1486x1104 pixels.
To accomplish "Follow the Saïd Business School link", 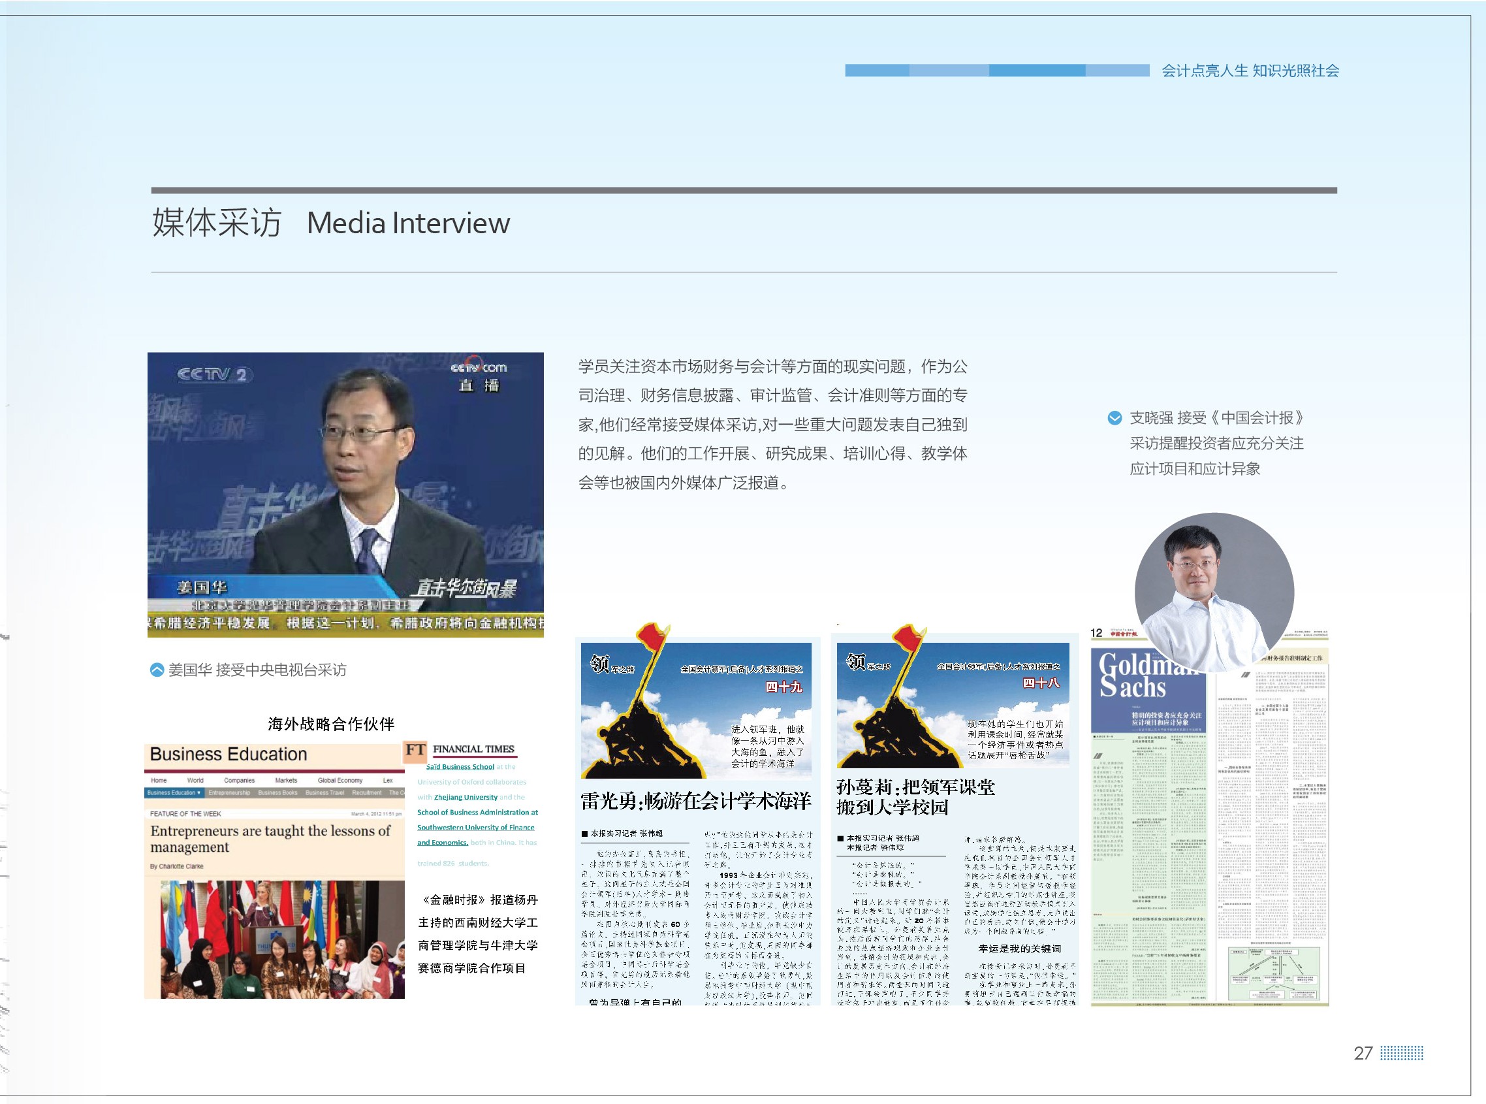I will click(460, 767).
